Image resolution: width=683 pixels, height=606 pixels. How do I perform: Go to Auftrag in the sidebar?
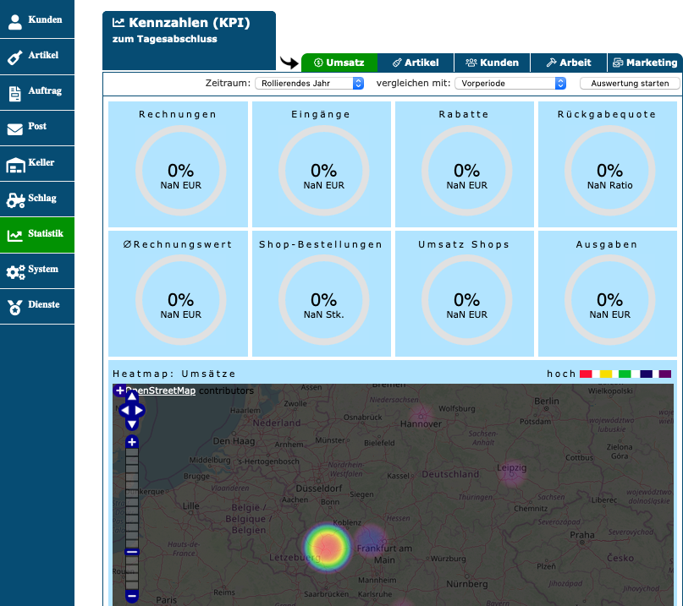click(x=36, y=91)
